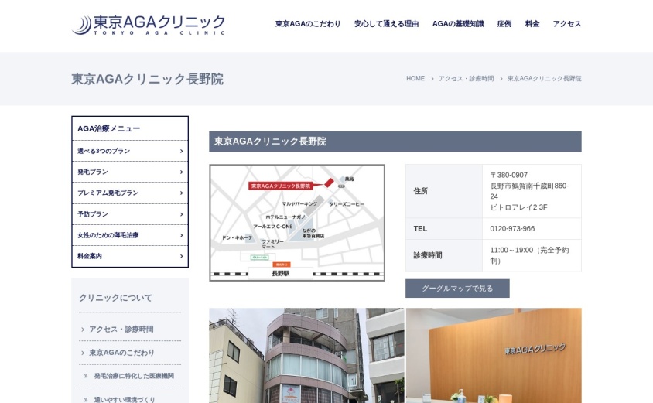Click クリニックについて sidebar heading
Screen dimensions: 653x403
115,298
